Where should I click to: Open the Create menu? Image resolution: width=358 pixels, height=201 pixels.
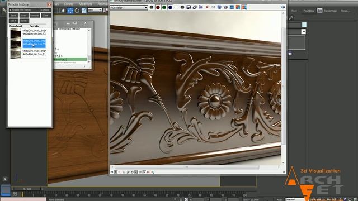click(x=68, y=4)
